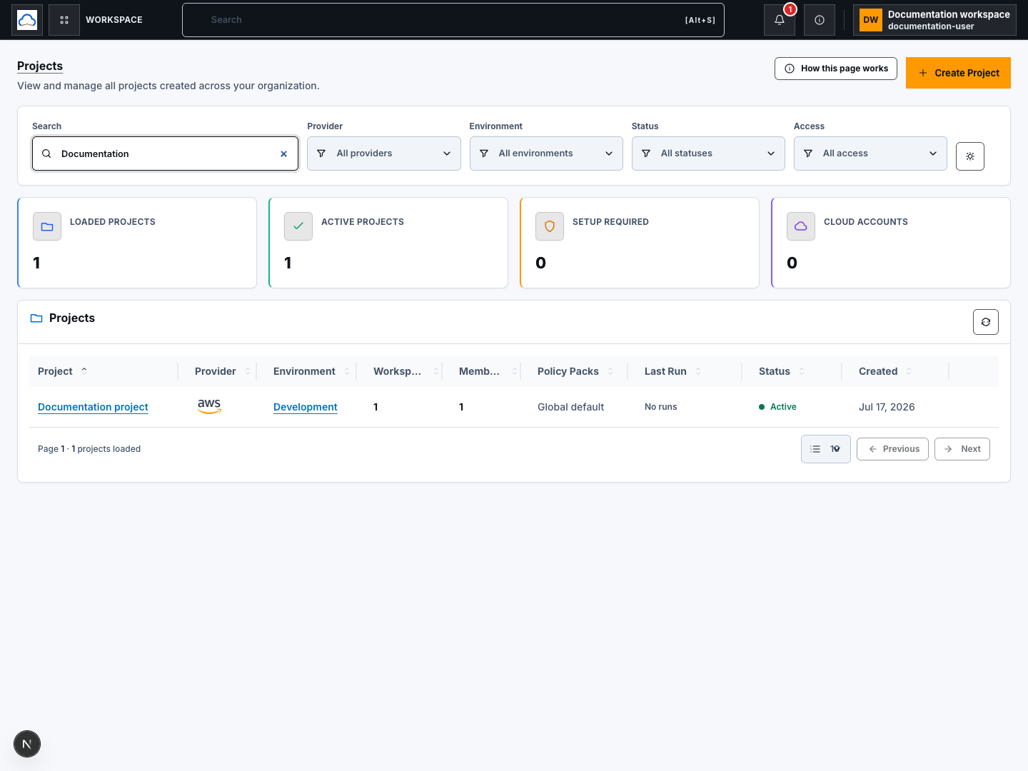
Task: Open the All statuses dropdown
Action: 708,153
